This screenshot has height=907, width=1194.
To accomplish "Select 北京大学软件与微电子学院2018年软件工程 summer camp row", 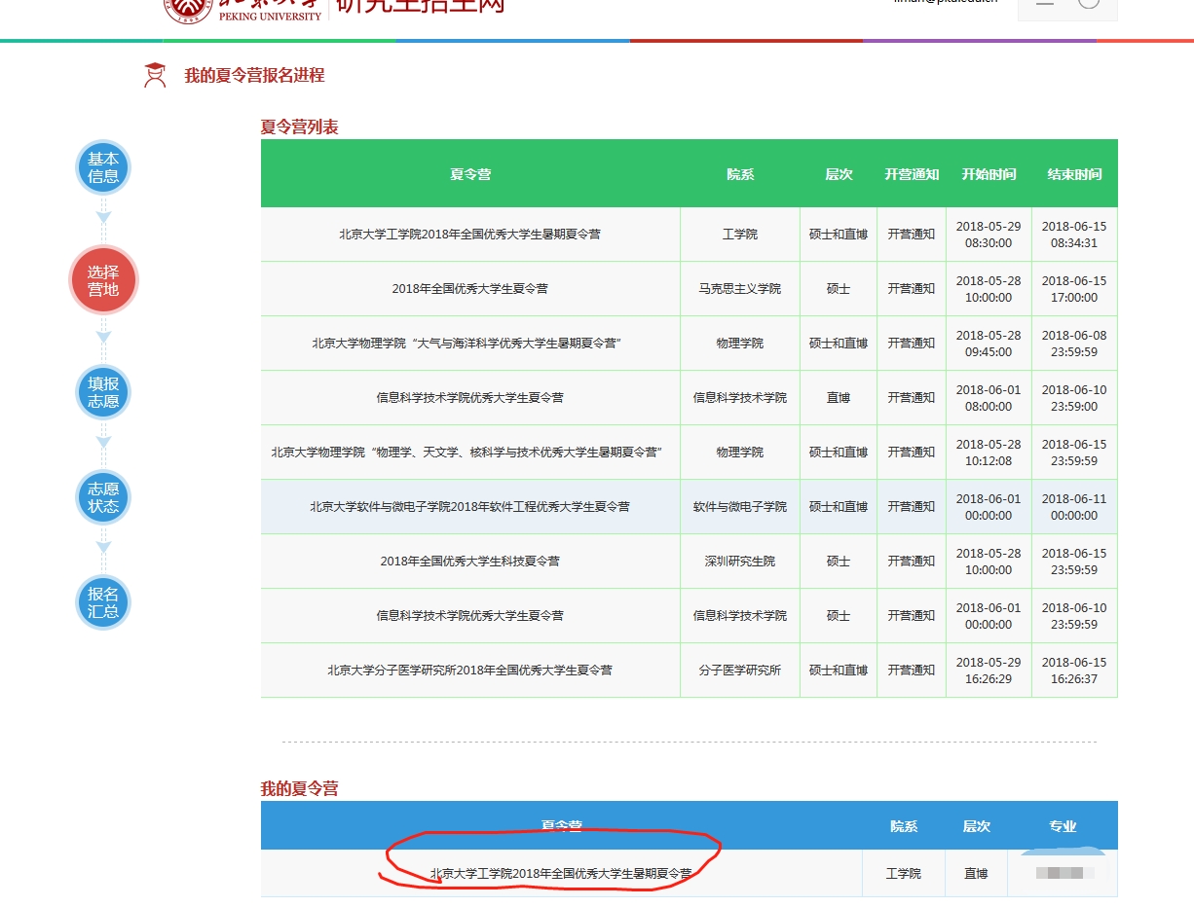I will coord(469,507).
